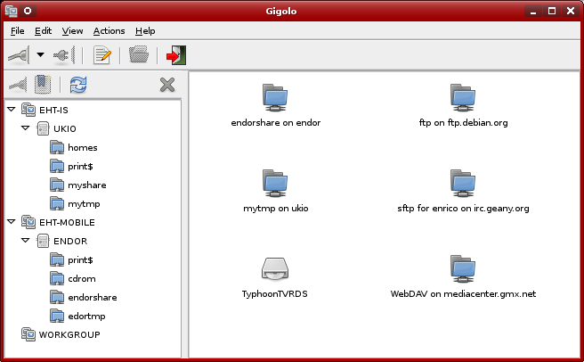Open the Connect bookmarks dropdown arrow
Image resolution: width=584 pixels, height=362 pixels.
(40, 55)
